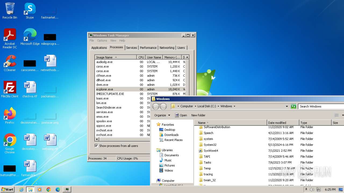
Task: Open the view options dropdown arrow in Explorer
Action: 343,115
